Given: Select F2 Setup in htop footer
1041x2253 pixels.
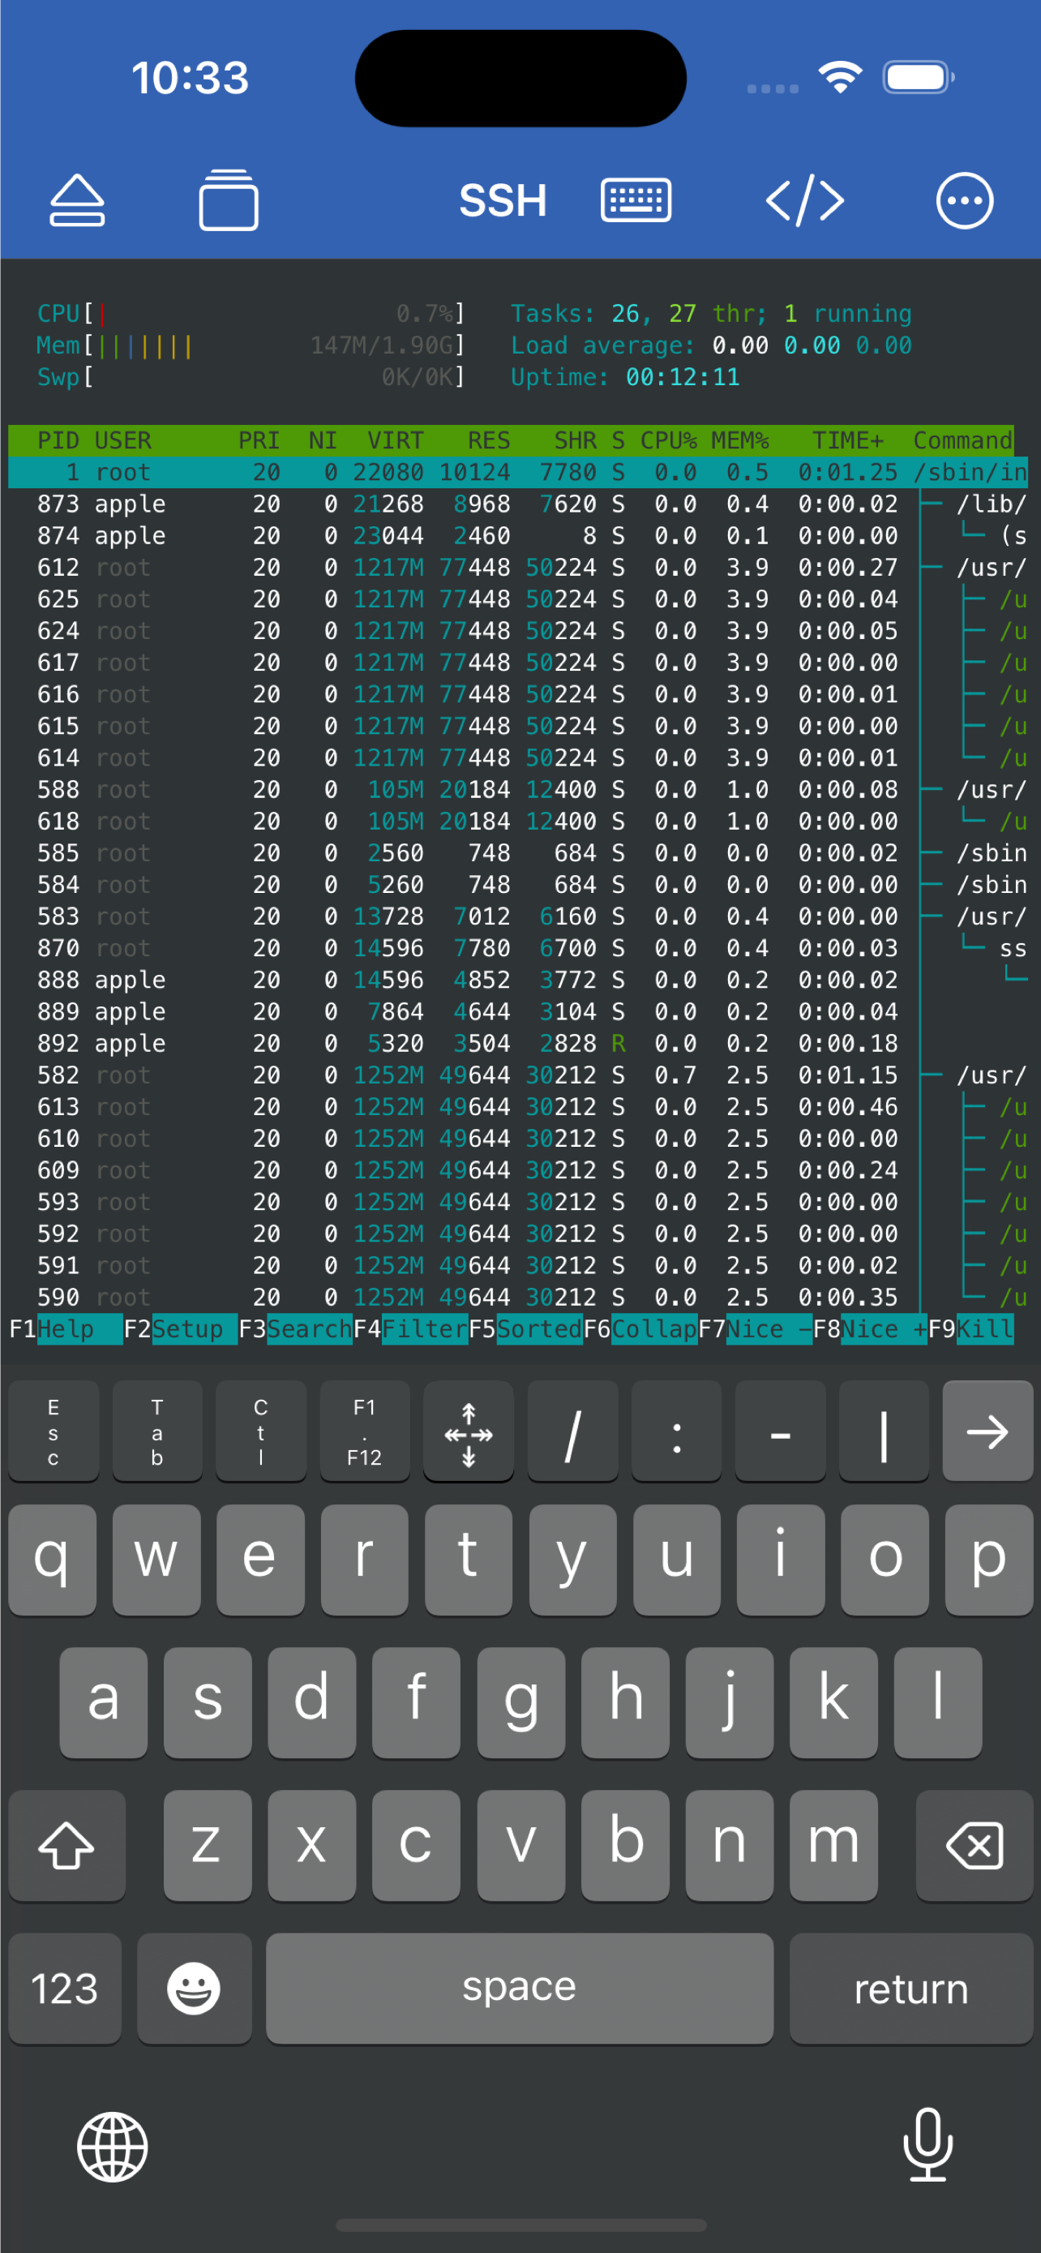Looking at the screenshot, I should [x=180, y=1329].
